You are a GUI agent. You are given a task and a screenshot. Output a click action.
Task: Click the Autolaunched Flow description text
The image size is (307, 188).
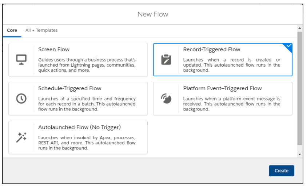[x=87, y=143]
